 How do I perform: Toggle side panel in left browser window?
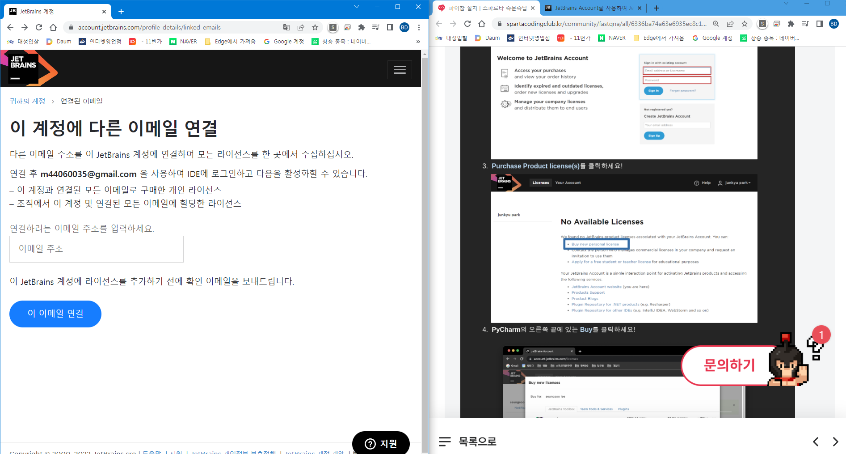point(390,27)
